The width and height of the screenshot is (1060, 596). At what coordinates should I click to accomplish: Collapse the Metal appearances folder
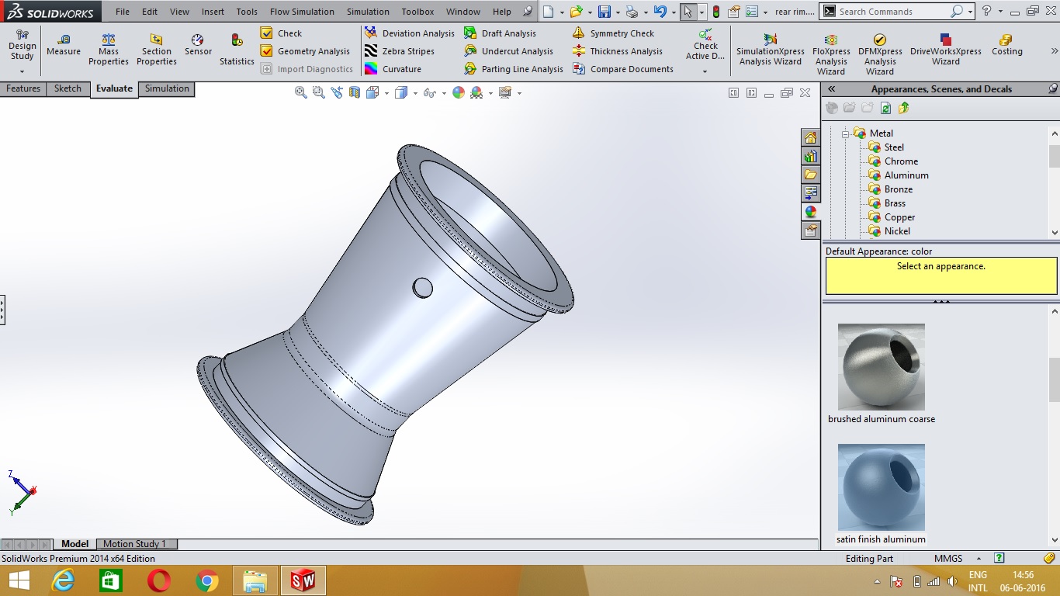pos(846,133)
